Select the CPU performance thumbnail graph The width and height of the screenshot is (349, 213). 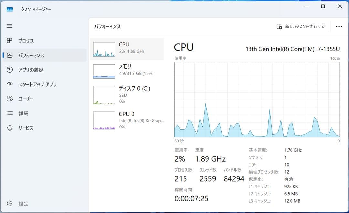(104, 49)
